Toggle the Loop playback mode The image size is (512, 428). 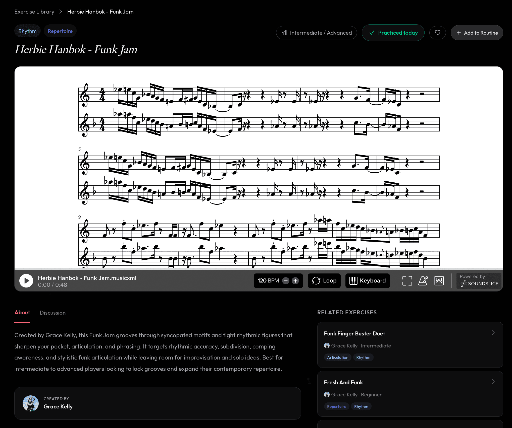[x=324, y=281]
